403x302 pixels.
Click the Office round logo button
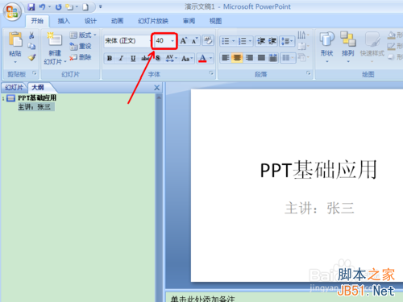click(x=12, y=12)
